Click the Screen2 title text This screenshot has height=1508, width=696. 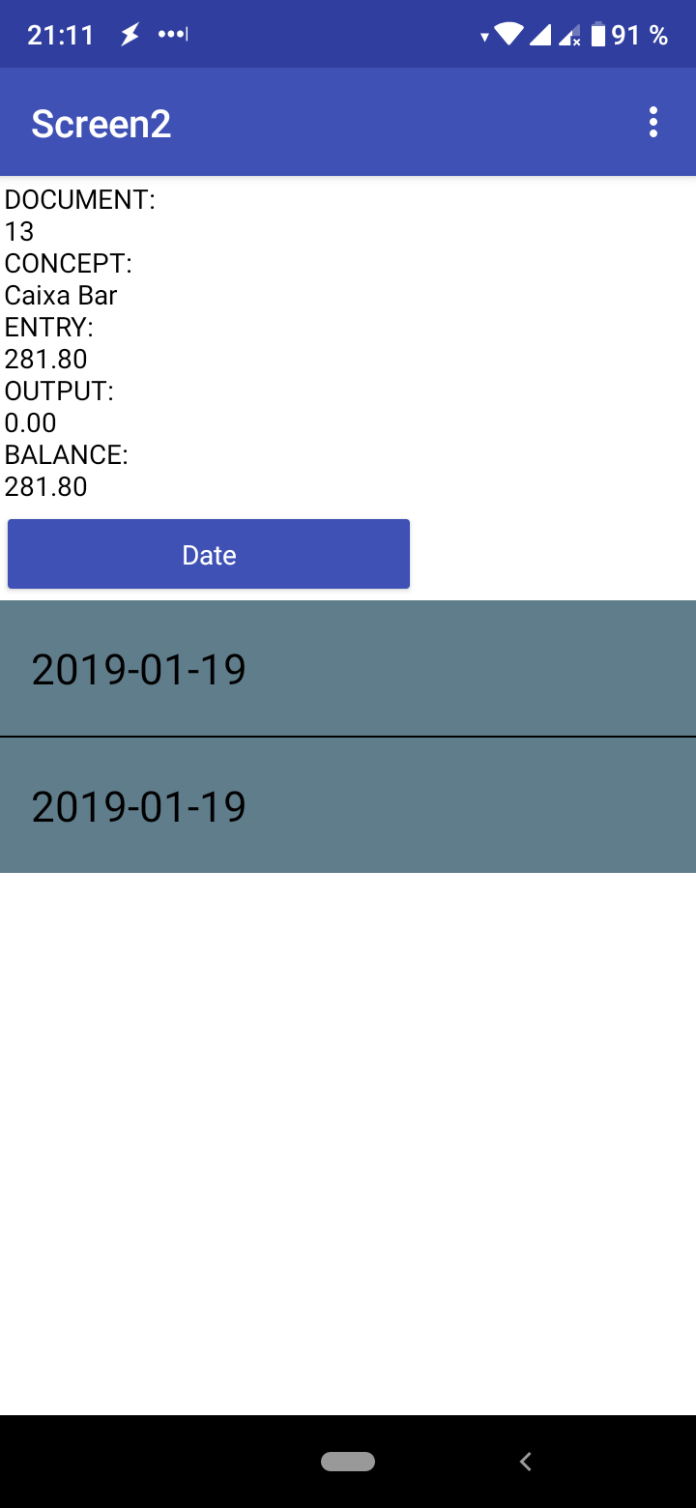pyautogui.click(x=101, y=124)
